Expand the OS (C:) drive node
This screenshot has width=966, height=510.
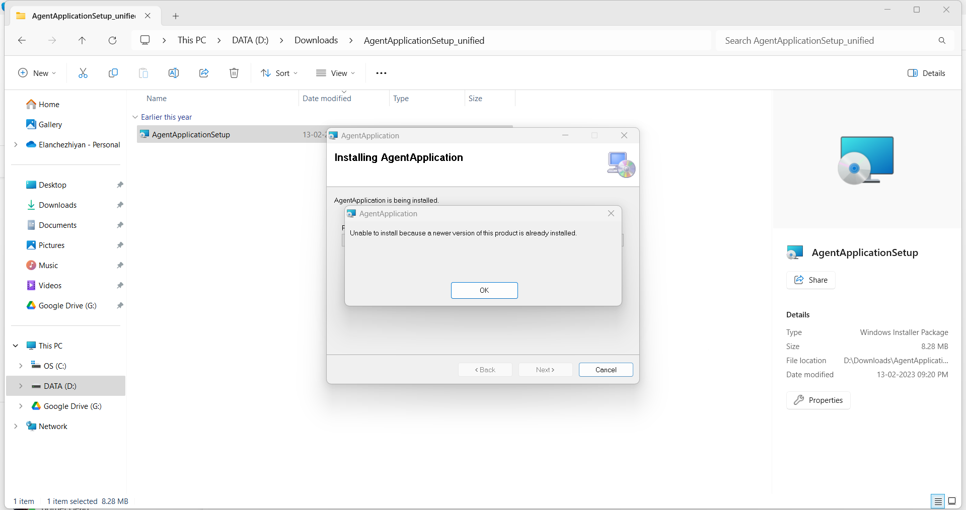tap(21, 366)
